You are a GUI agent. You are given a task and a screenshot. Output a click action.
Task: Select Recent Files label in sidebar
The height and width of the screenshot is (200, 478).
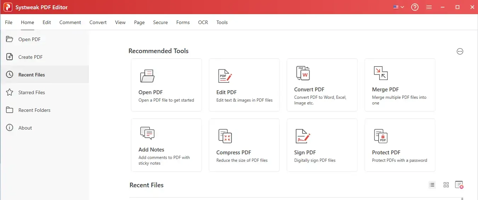point(31,75)
